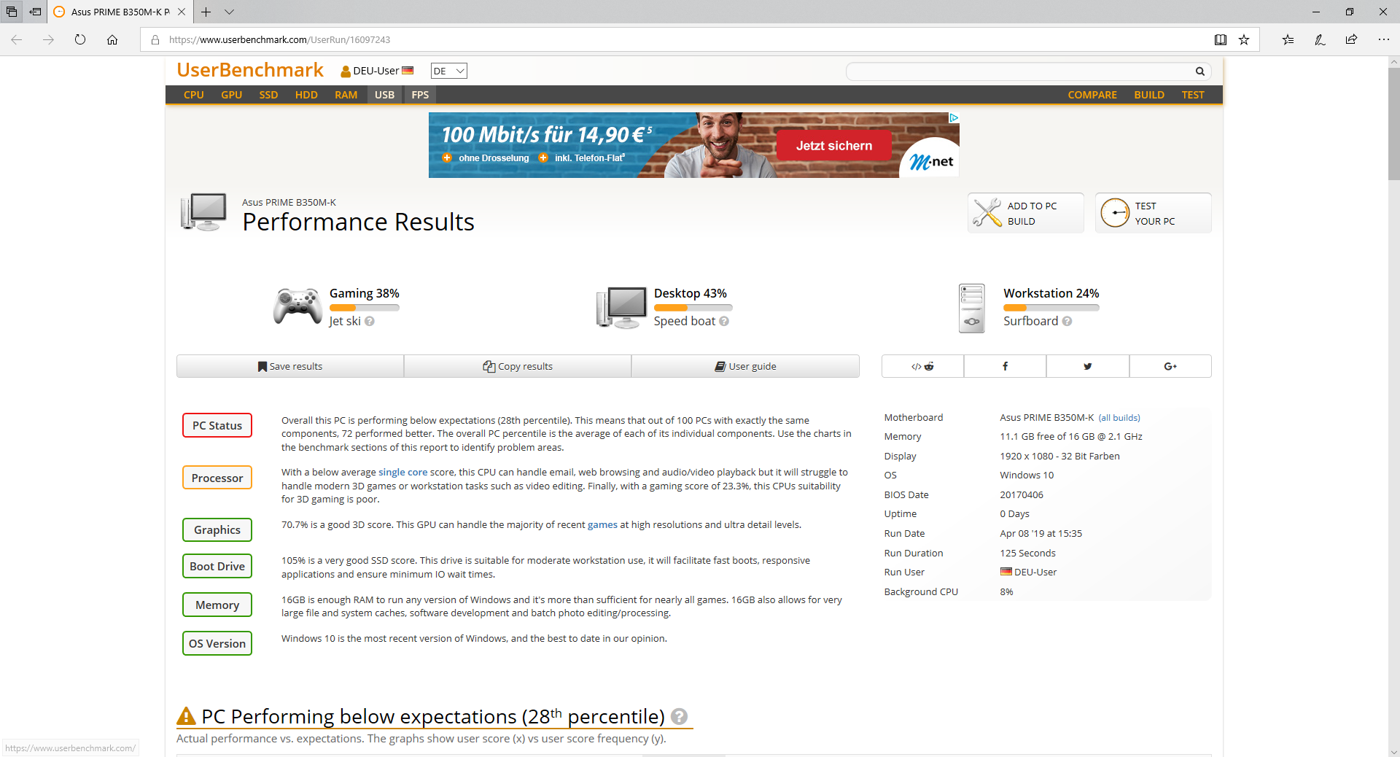
Task: Click the desktop PC icon beside Performance Results
Action: pyautogui.click(x=204, y=211)
